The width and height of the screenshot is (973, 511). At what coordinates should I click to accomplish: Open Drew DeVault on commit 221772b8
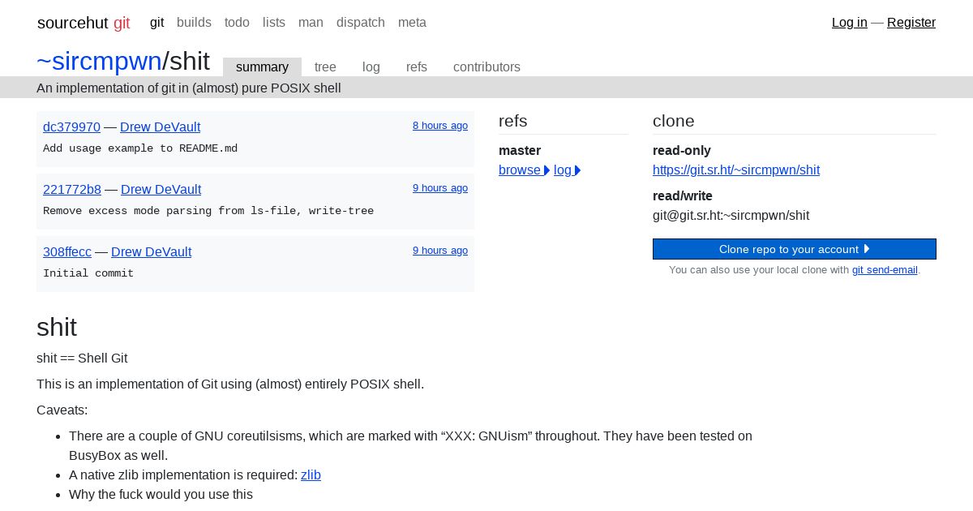point(161,190)
